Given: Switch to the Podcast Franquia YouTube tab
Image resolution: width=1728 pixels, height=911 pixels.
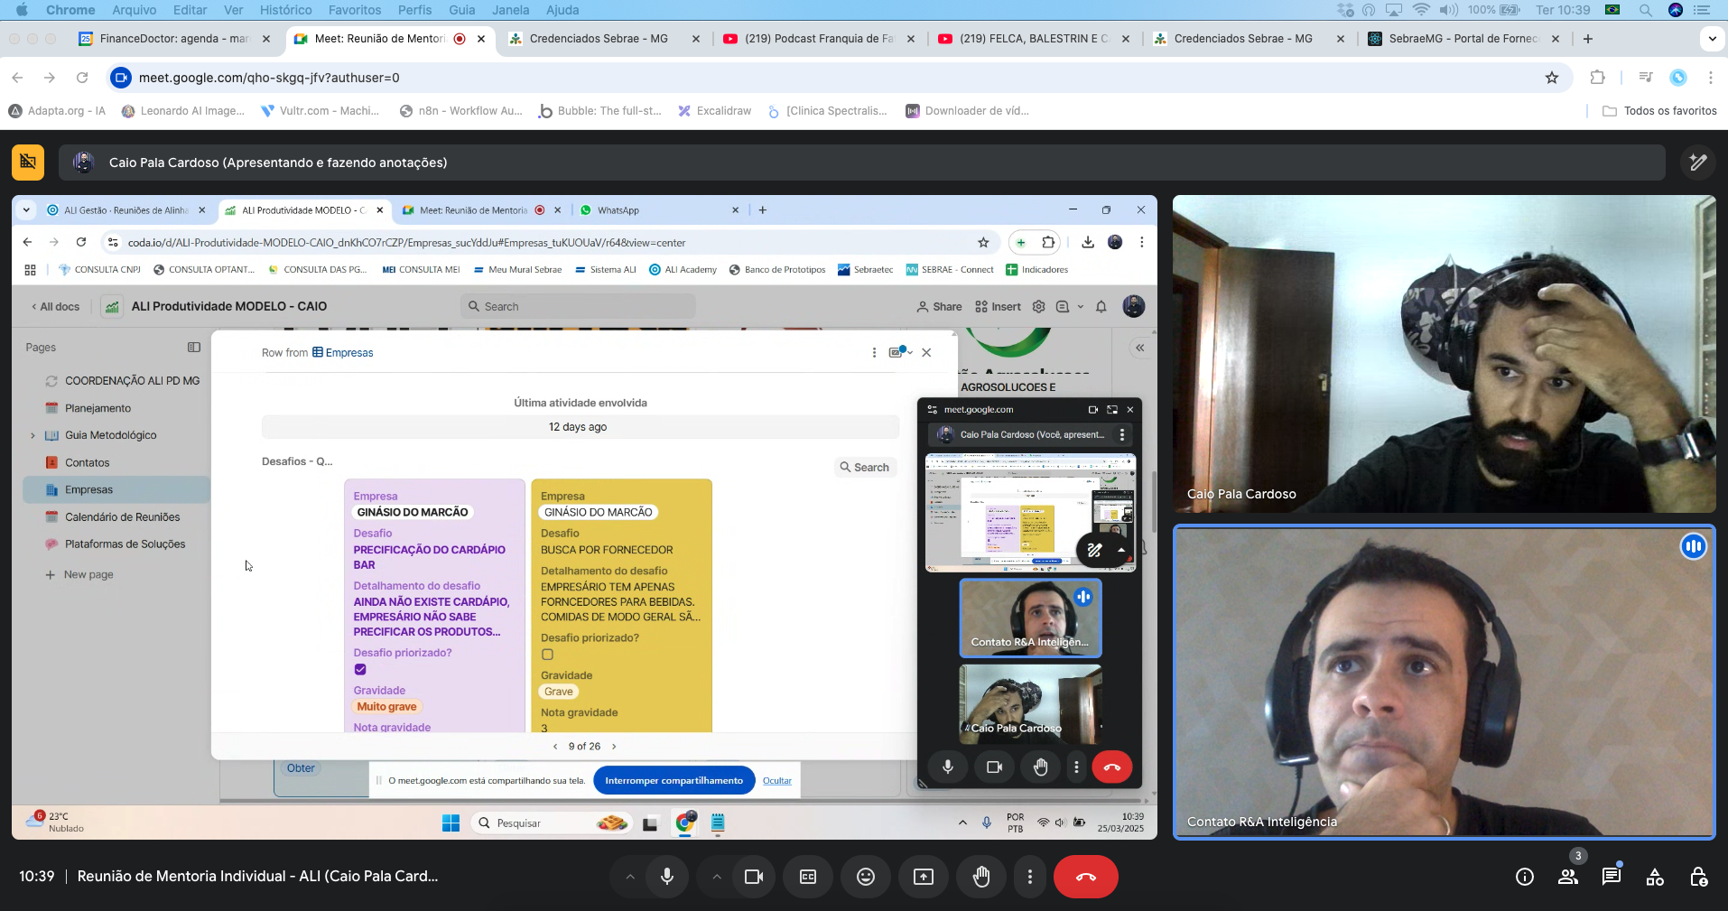Looking at the screenshot, I should pyautogui.click(x=820, y=39).
